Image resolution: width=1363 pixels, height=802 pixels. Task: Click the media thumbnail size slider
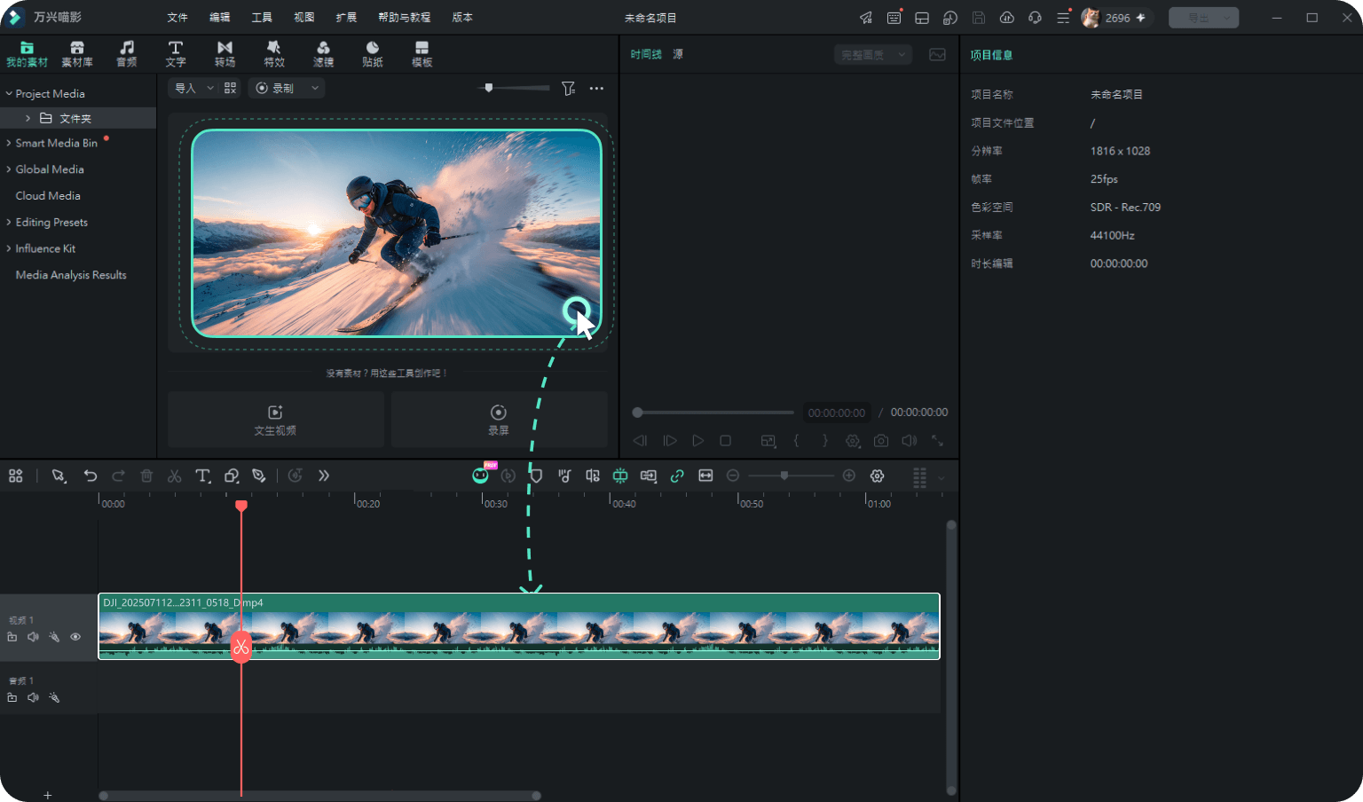pos(514,88)
